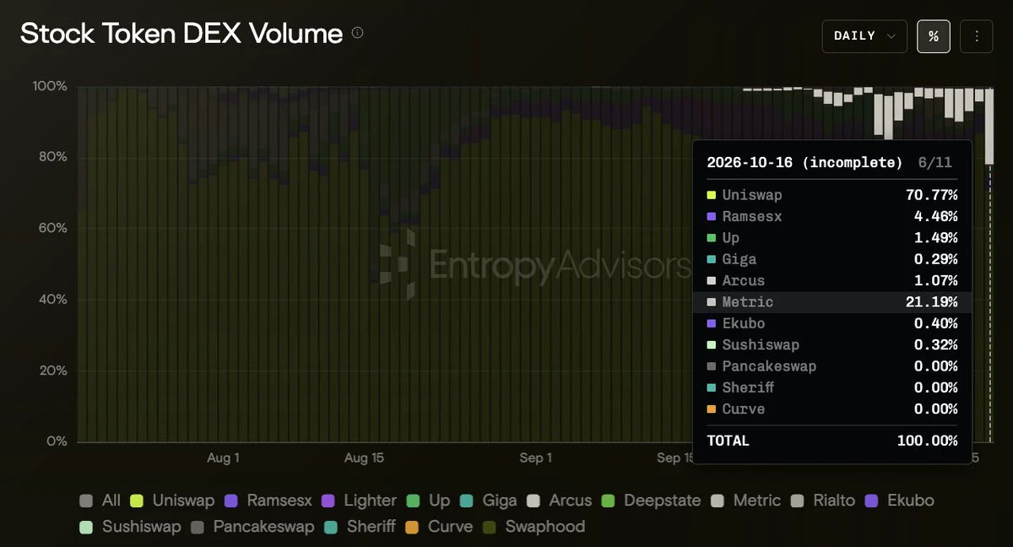Toggle Metric in the bottom legend

point(745,501)
